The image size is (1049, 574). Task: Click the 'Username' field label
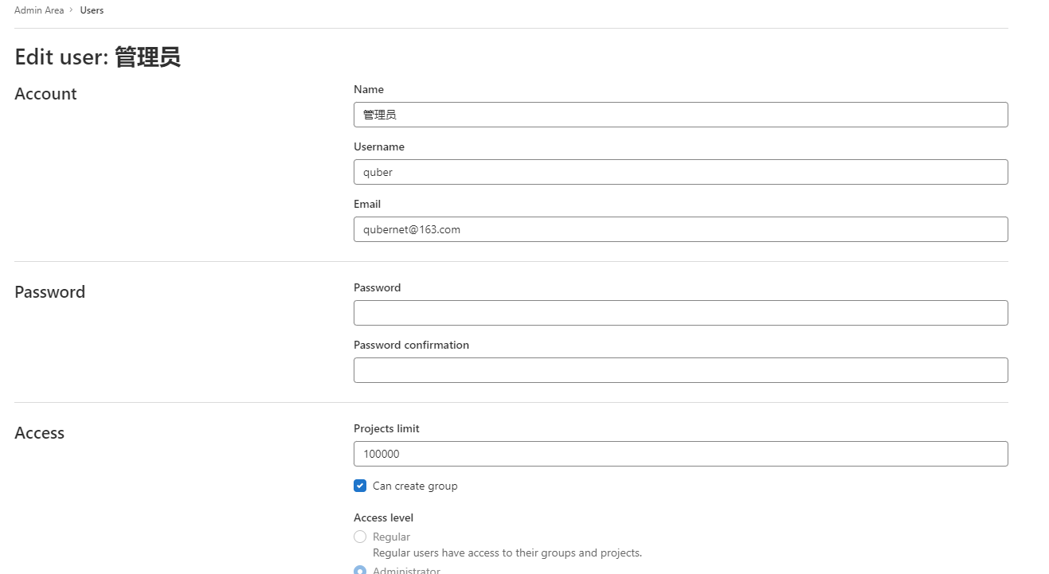379,146
